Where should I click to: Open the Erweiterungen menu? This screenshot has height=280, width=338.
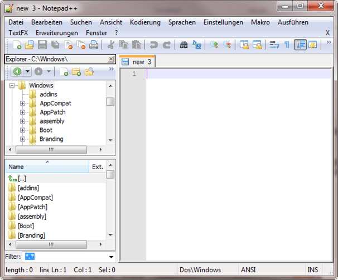click(57, 33)
